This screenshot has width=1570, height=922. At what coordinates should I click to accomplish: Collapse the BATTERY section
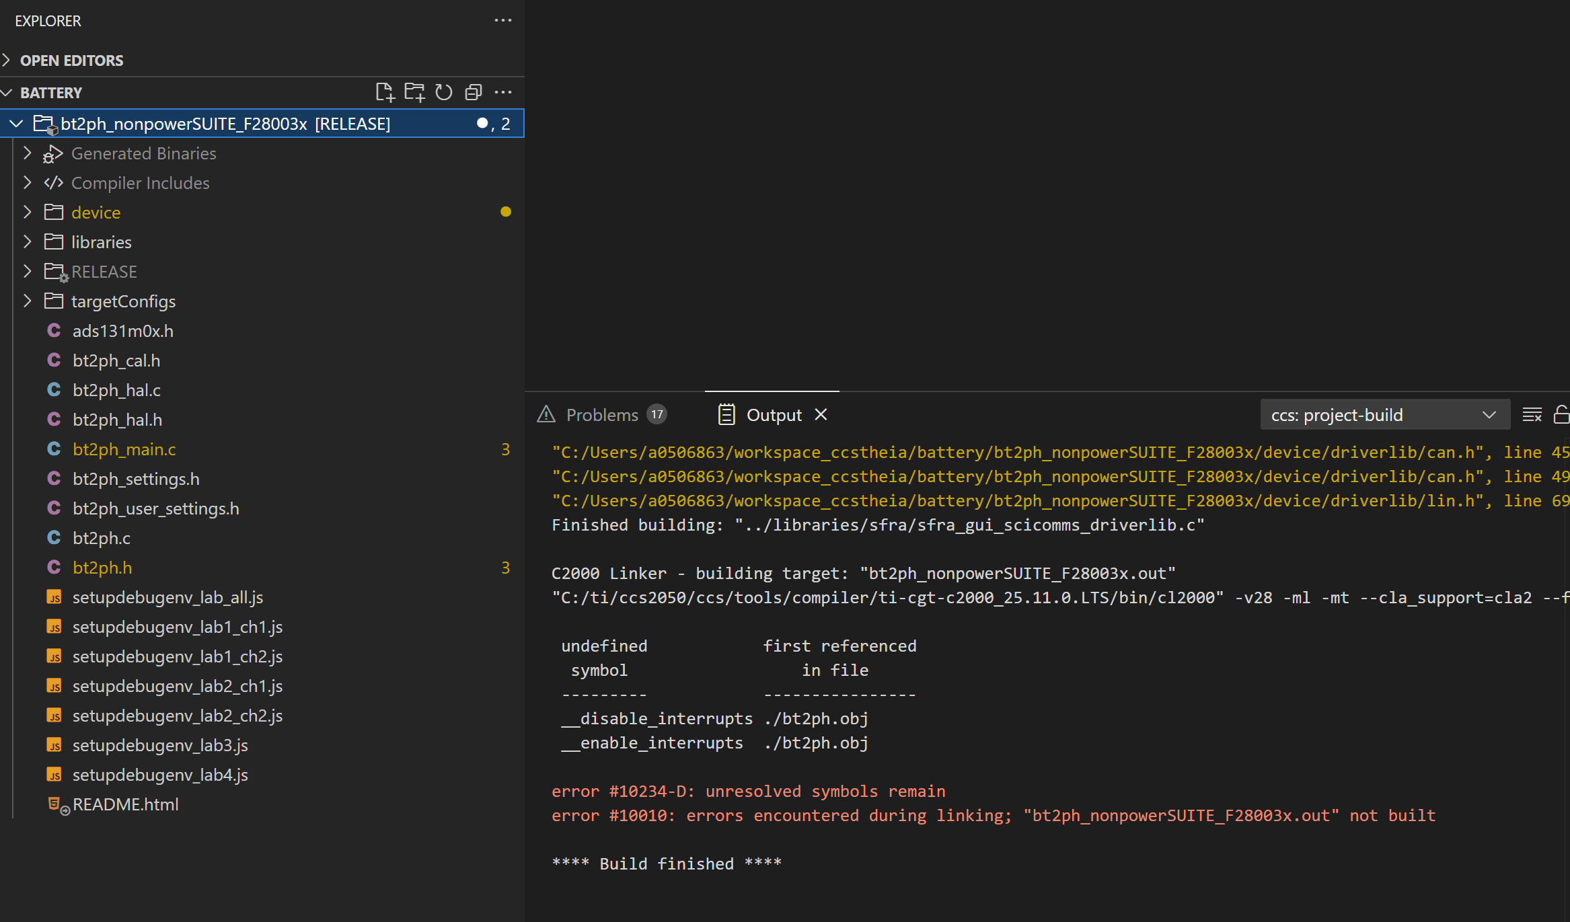coord(7,92)
